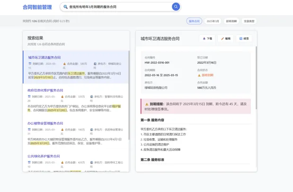Click money bag icon beside 420万元
The height and width of the screenshot is (192, 293).
pos(62,162)
